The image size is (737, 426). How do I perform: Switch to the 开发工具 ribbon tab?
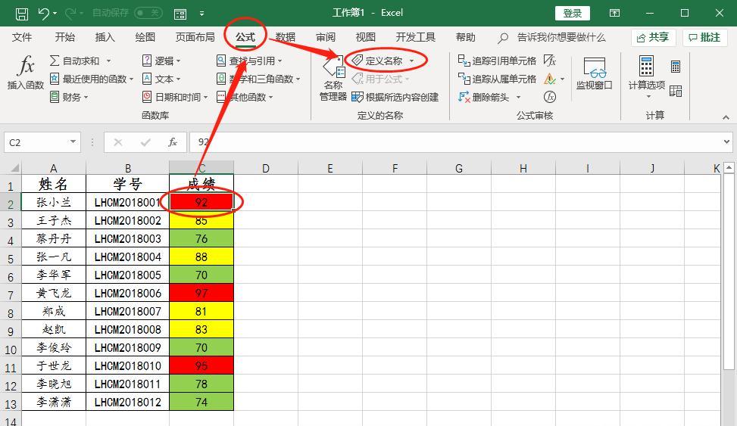(x=416, y=37)
